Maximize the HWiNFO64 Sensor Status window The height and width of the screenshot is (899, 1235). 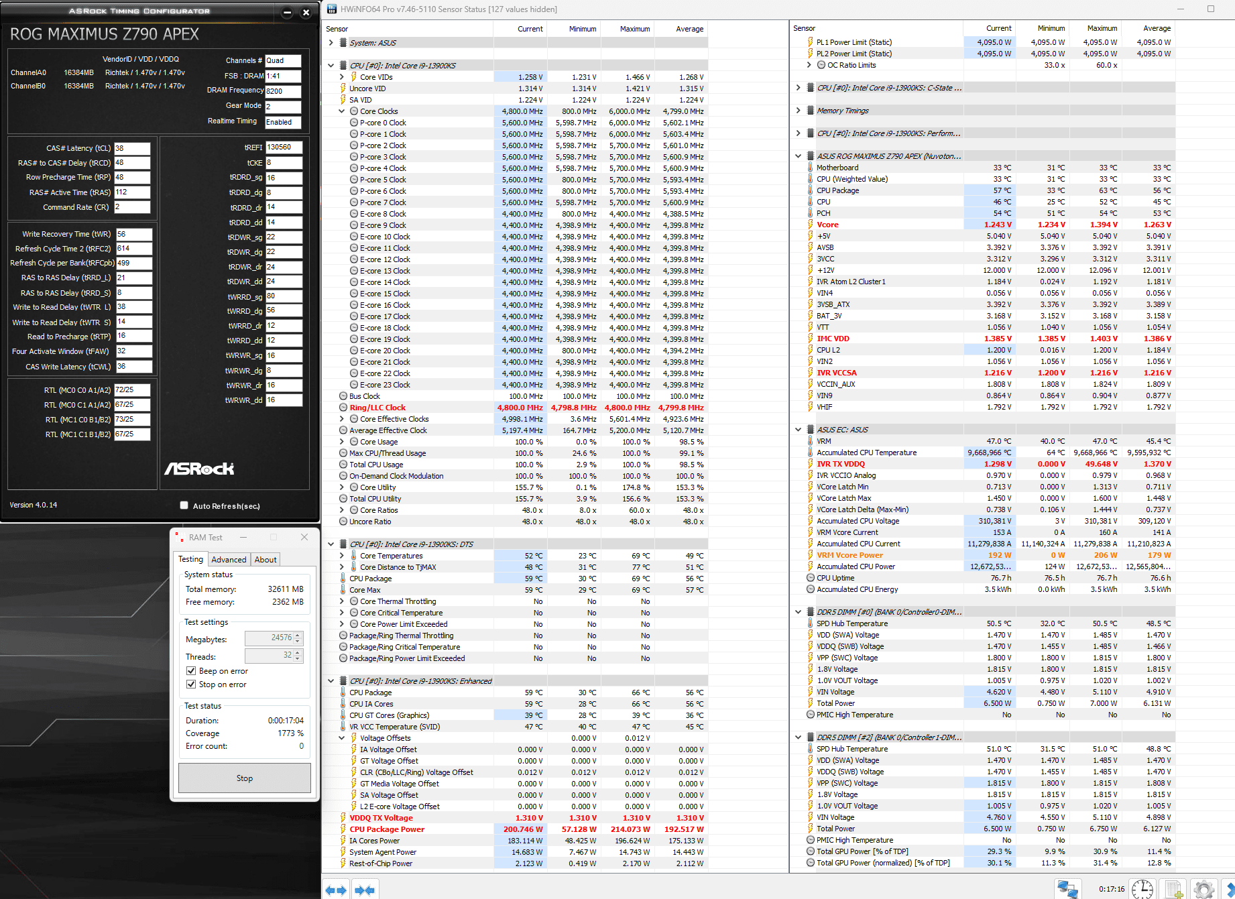click(1211, 9)
